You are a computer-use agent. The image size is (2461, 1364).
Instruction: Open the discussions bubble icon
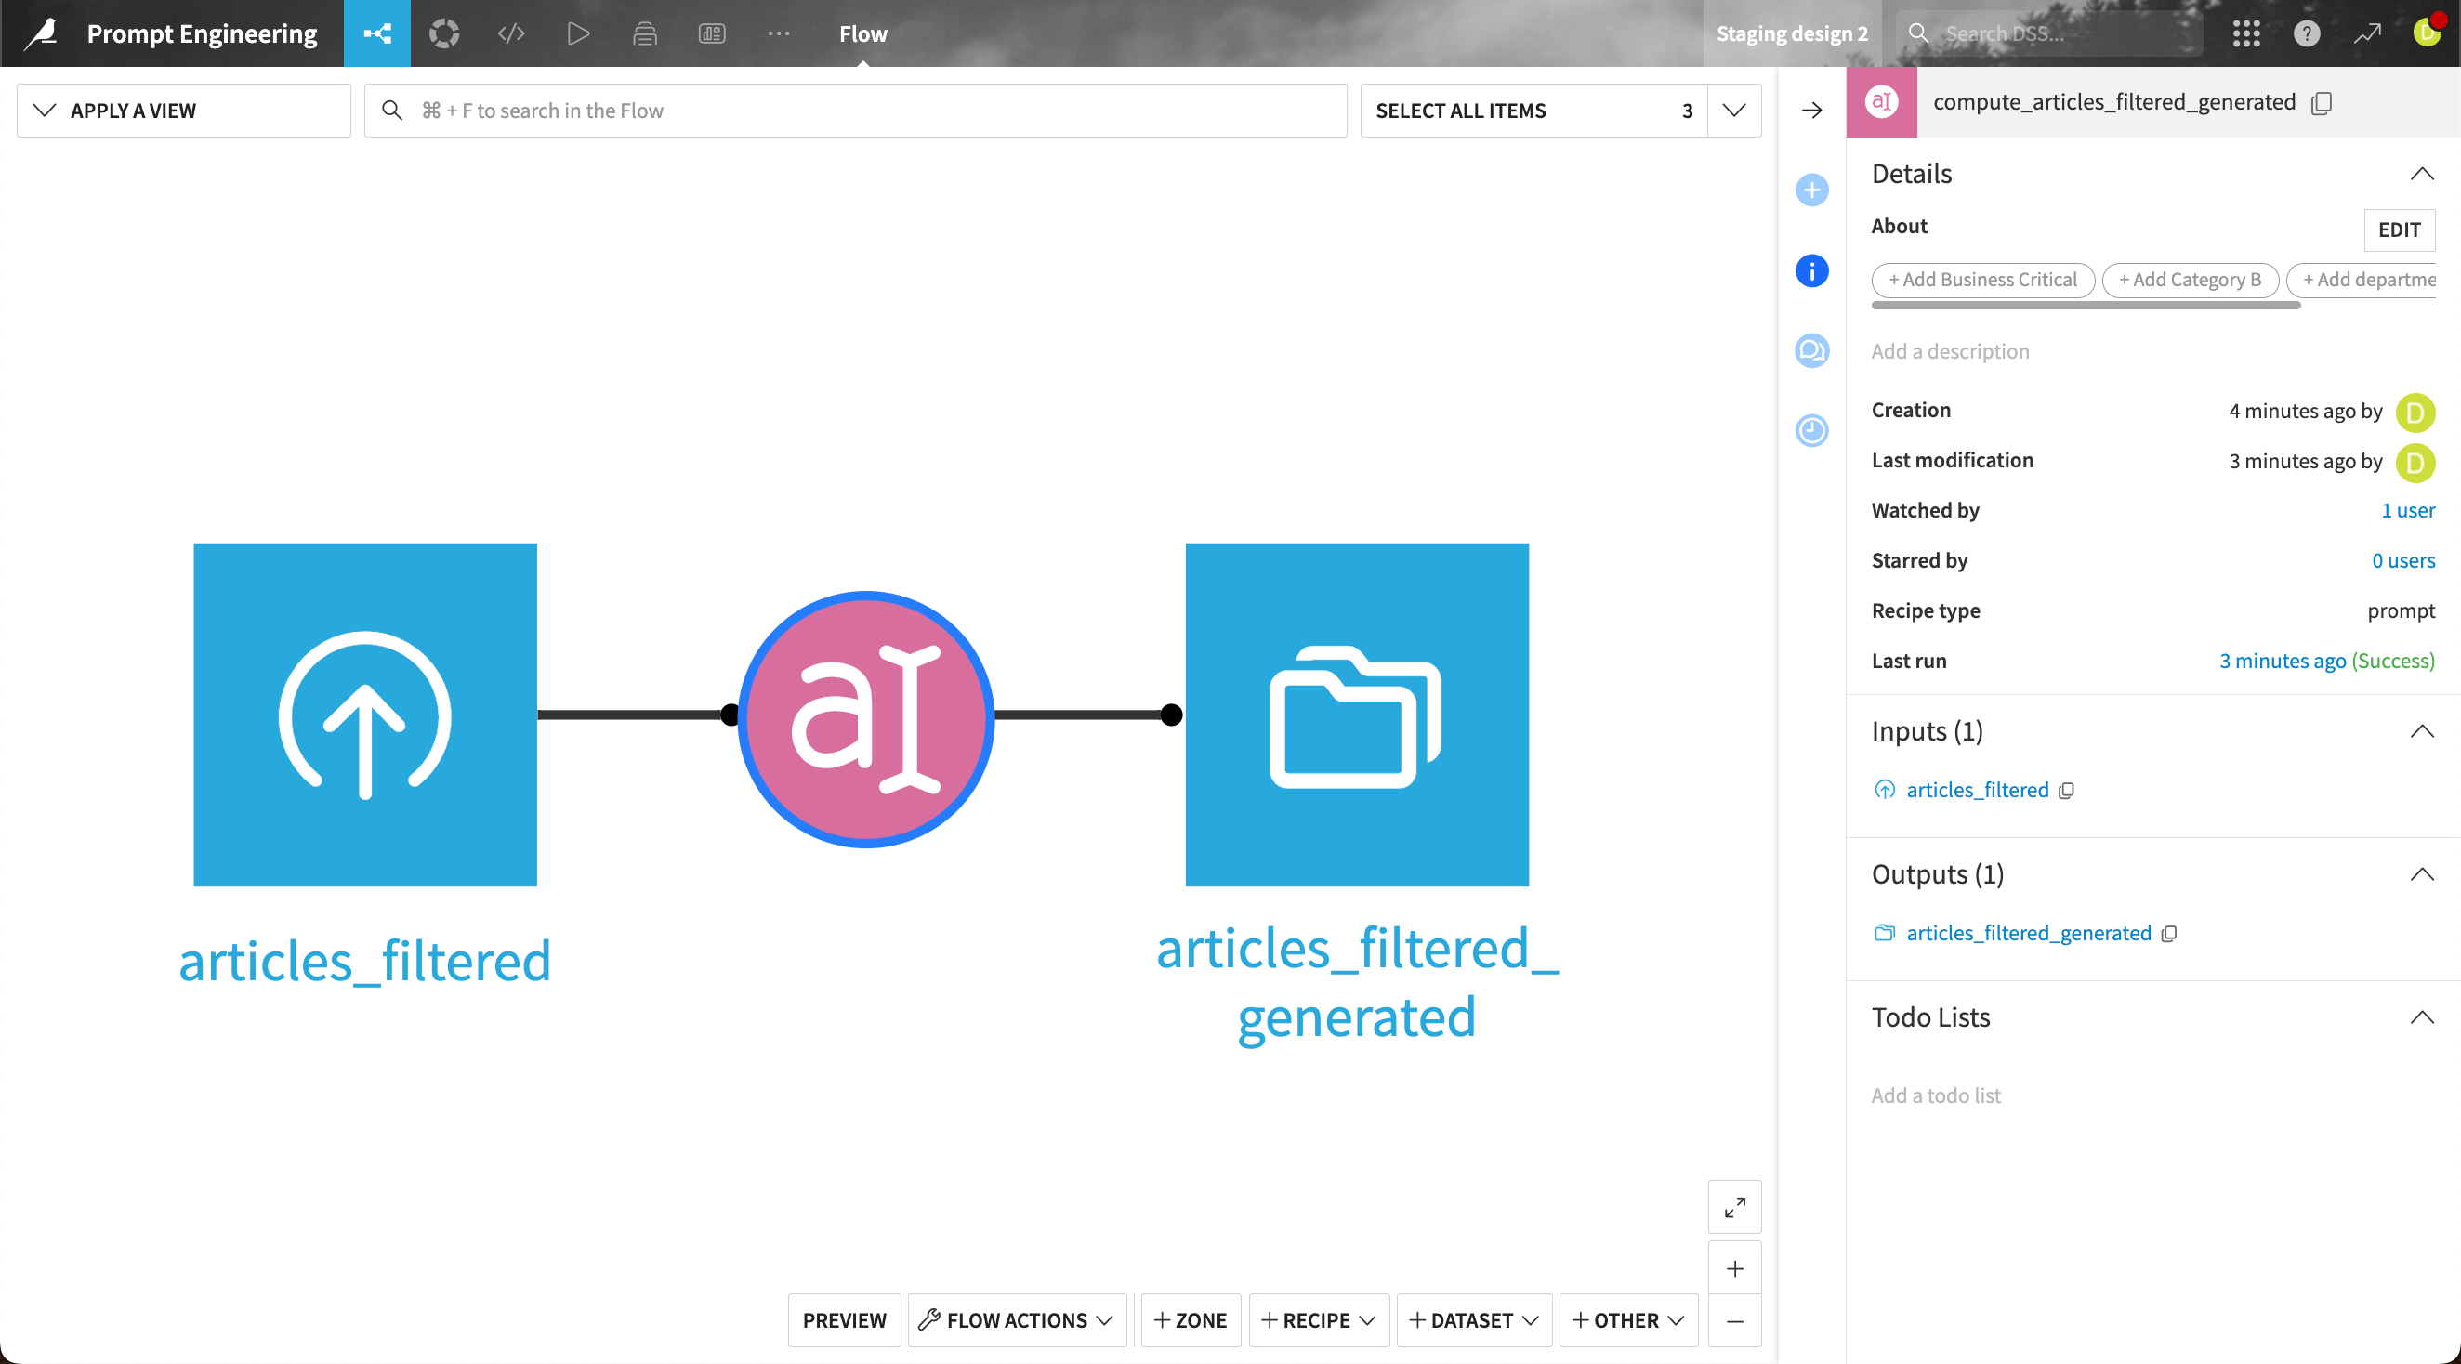click(x=1811, y=350)
